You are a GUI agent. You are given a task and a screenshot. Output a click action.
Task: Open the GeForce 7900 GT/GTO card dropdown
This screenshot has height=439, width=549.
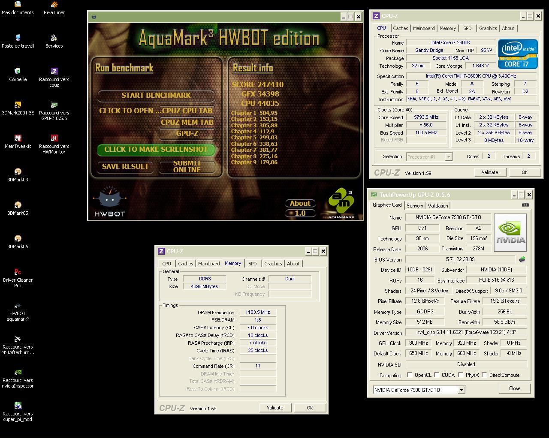419,390
